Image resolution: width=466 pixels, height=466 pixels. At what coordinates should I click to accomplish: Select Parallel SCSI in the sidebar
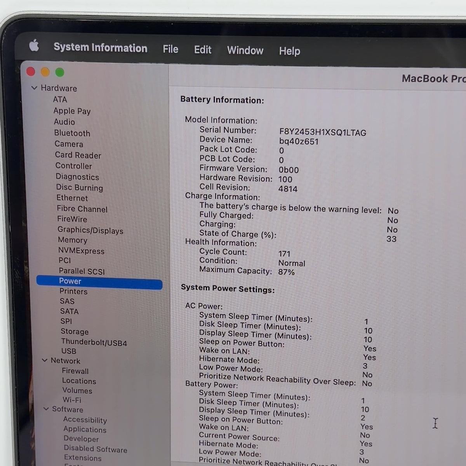[82, 271]
